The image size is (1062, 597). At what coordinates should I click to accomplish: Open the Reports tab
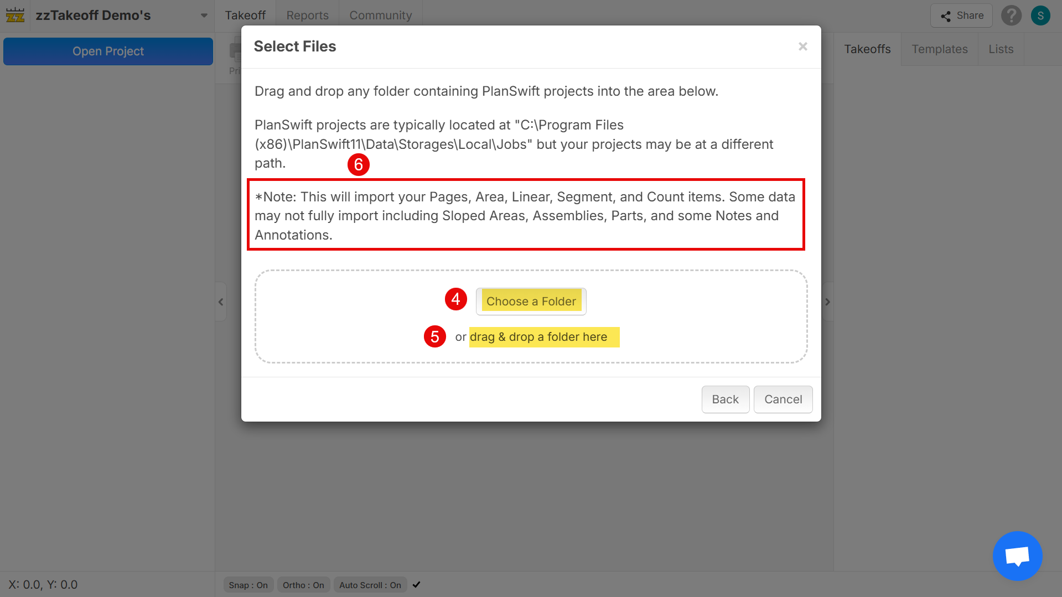pos(307,15)
